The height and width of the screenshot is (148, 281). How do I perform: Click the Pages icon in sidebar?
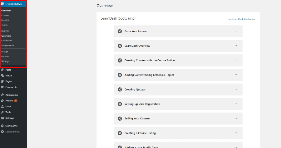pos(2,81)
